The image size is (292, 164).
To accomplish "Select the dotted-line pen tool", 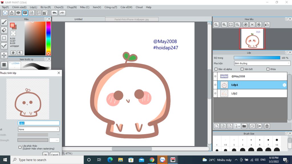I will [x=4, y=46].
